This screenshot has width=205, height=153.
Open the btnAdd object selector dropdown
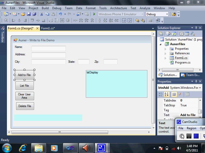tap(200, 88)
